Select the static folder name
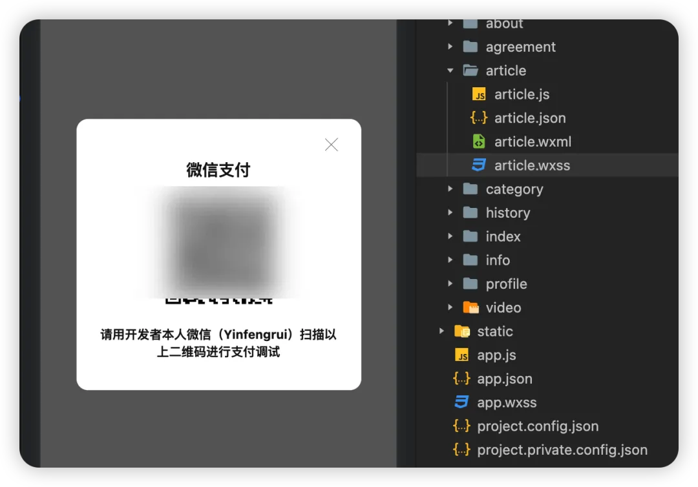Image resolution: width=698 pixels, height=487 pixels. (x=494, y=331)
